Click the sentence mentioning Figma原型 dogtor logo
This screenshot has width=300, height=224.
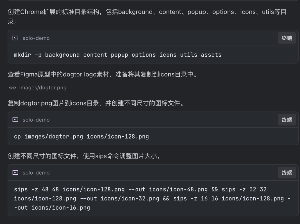[x=102, y=74]
